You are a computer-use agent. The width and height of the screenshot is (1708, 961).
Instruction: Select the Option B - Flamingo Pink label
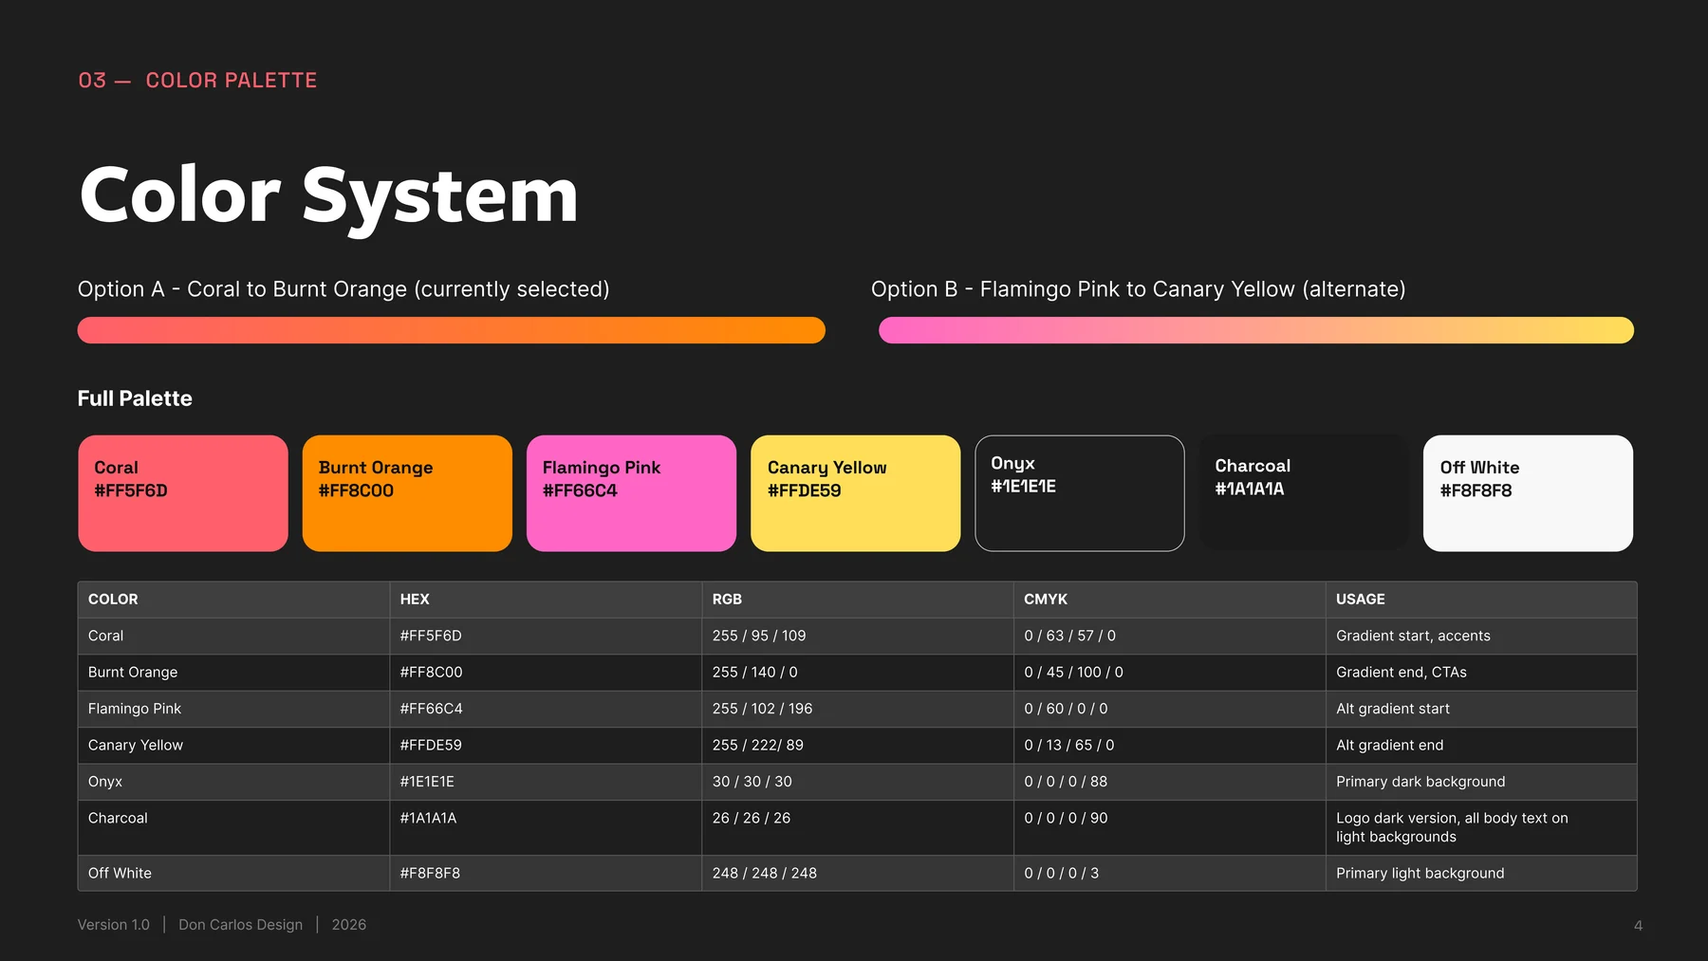(x=1139, y=289)
